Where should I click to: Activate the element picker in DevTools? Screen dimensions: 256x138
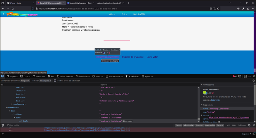[3, 76]
